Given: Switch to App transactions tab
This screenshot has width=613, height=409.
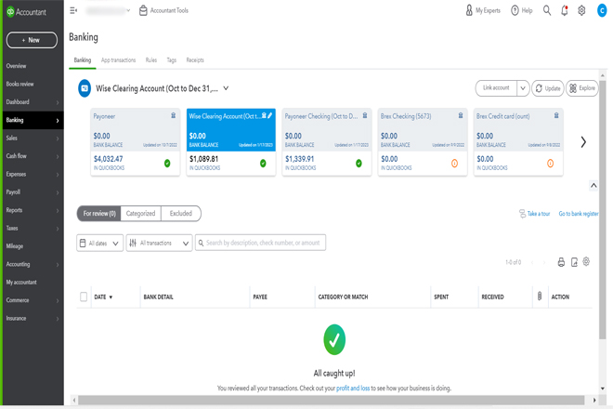Looking at the screenshot, I should (x=118, y=60).
